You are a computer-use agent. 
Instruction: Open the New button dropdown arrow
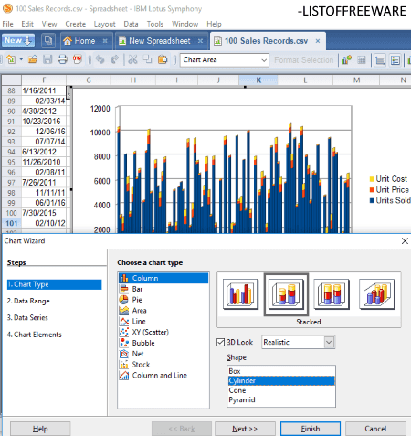pos(28,40)
